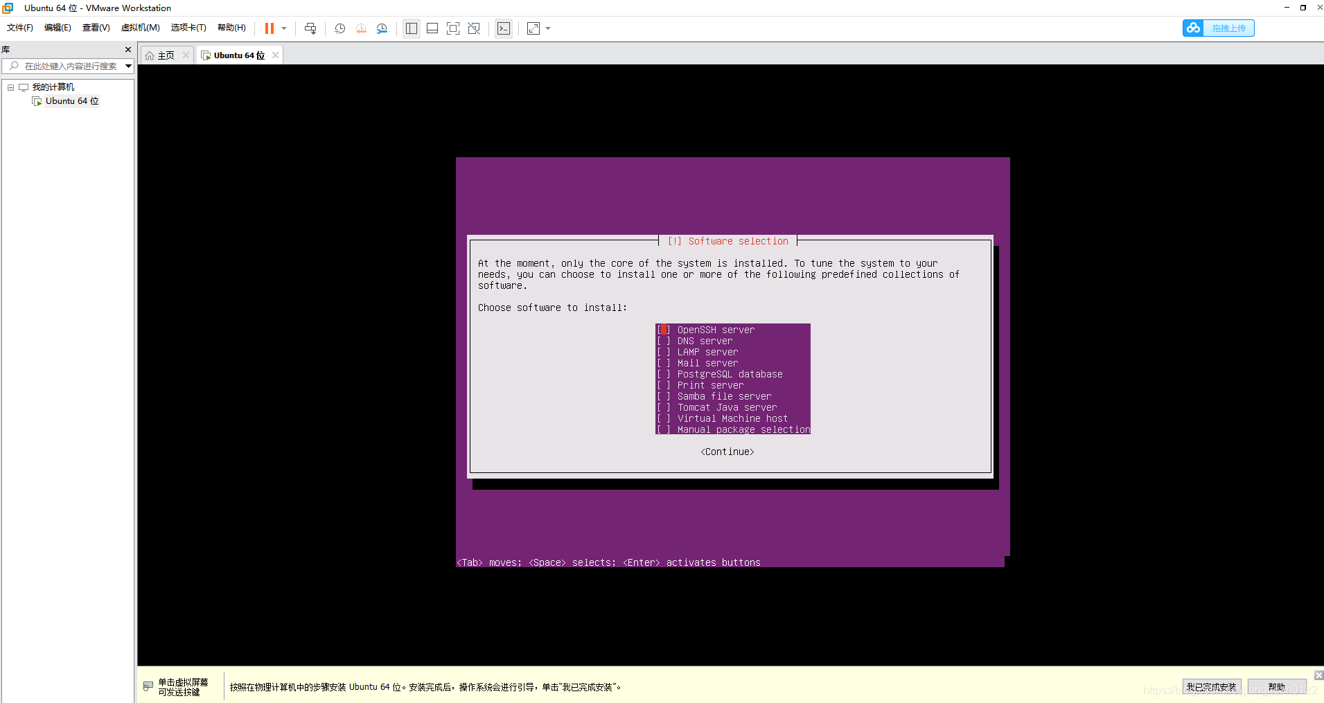Toggle the Samba file server checkbox

664,396
